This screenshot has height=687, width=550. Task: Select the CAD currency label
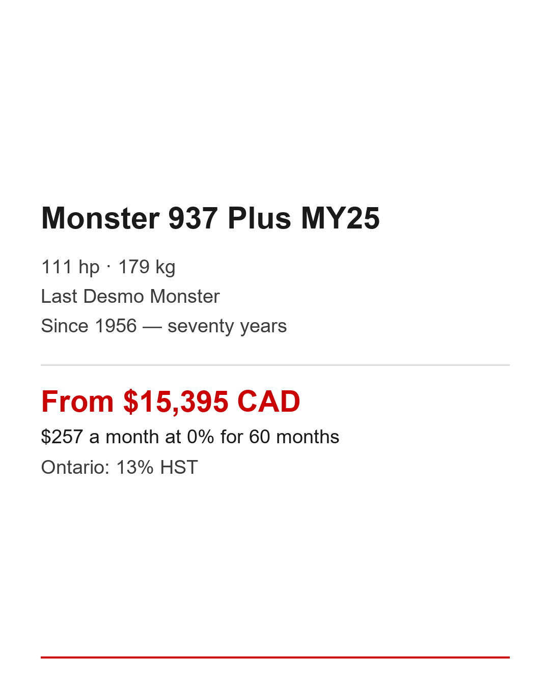(268, 402)
